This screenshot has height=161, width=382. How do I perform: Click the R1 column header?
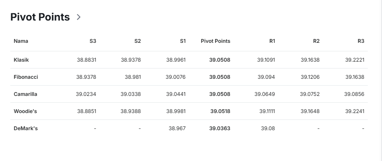coord(272,41)
